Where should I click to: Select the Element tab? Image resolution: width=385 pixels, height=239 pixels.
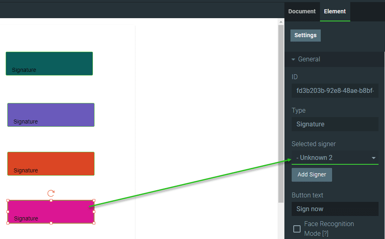click(335, 11)
